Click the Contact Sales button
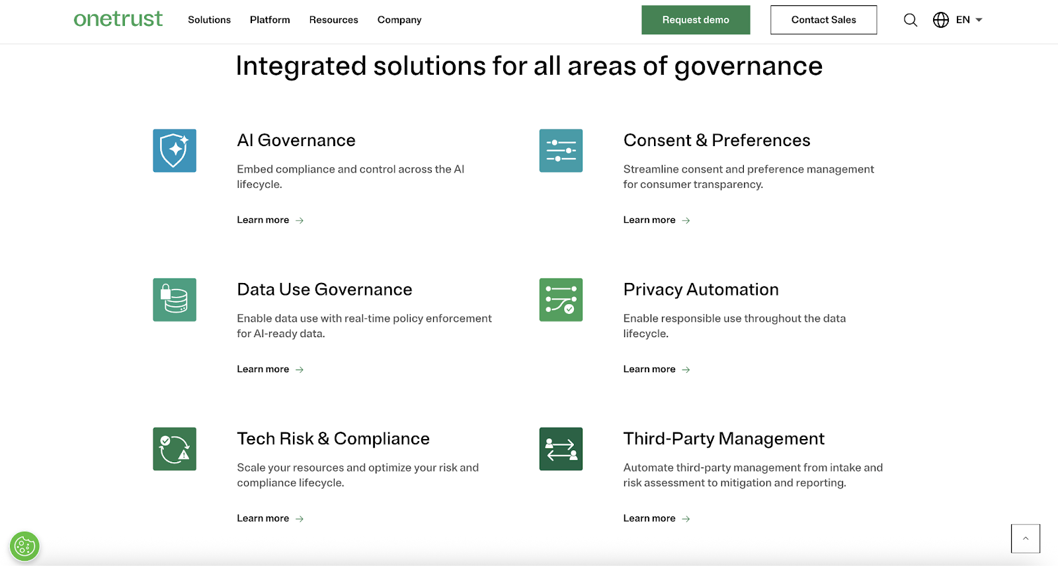The image size is (1058, 566). pyautogui.click(x=823, y=20)
